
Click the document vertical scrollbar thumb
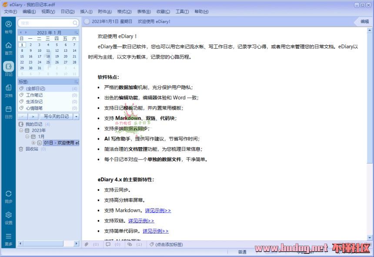(370, 98)
